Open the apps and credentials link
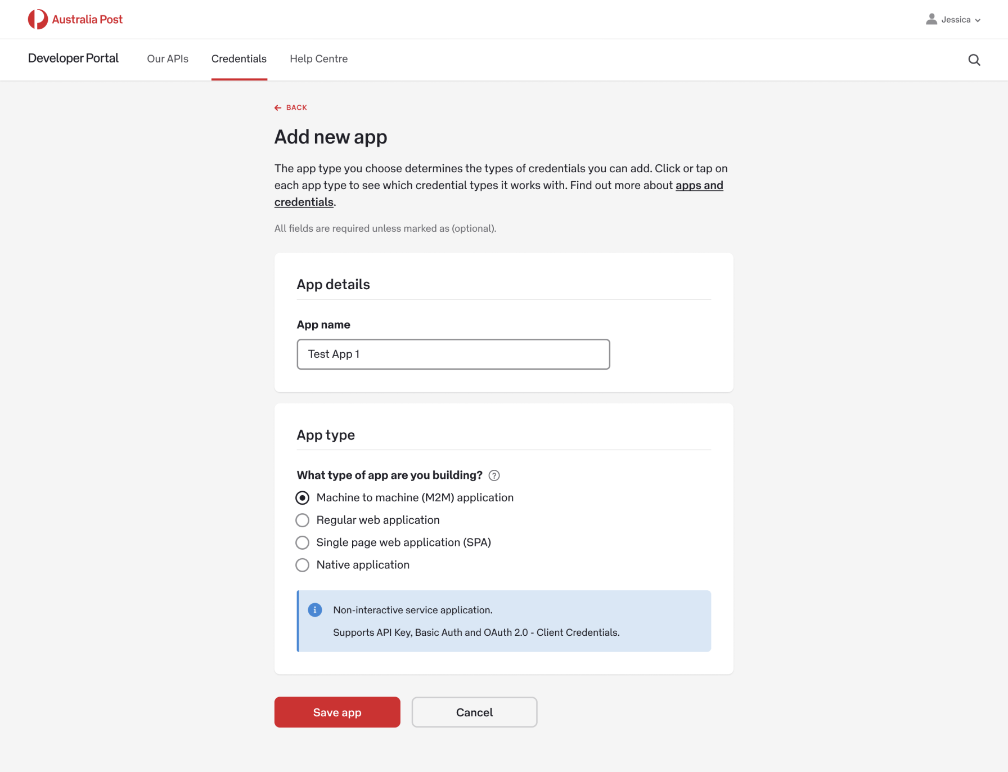Image resolution: width=1008 pixels, height=772 pixels. pyautogui.click(x=699, y=186)
